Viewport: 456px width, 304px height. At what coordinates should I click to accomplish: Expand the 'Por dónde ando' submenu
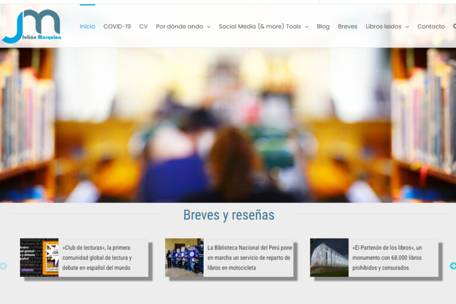pos(183,27)
